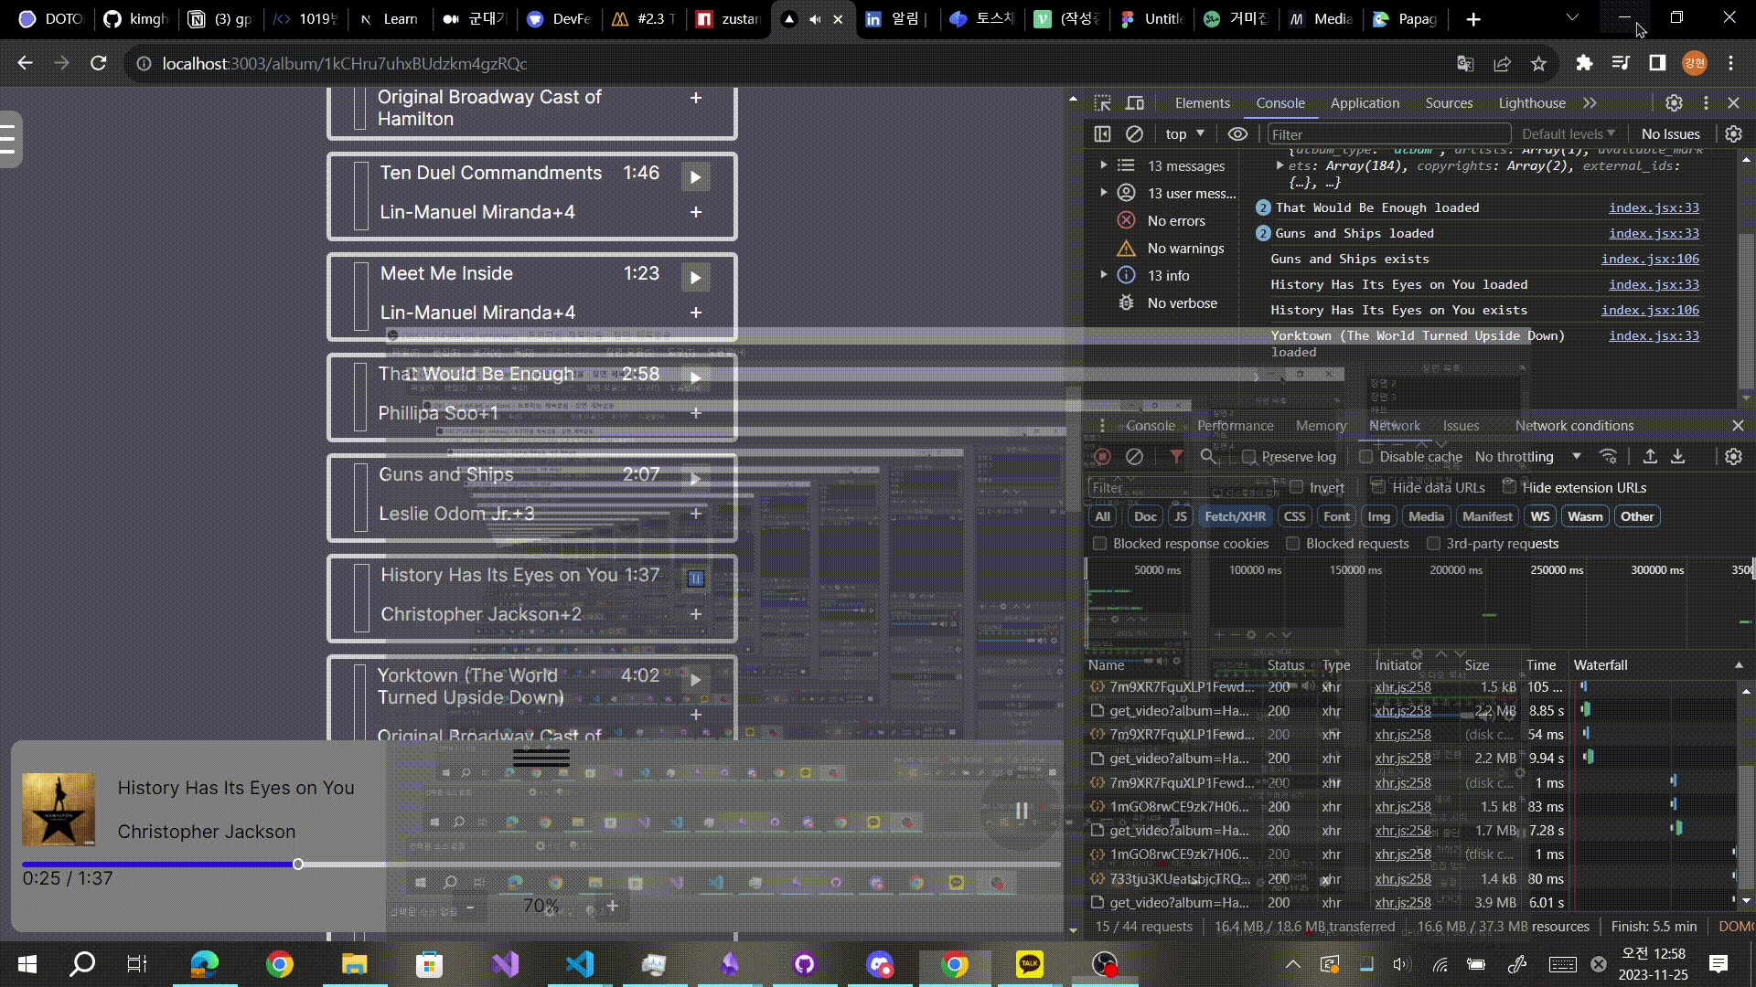Increase player volume with plus button
Image resolution: width=1756 pixels, height=987 pixels.
point(613,906)
